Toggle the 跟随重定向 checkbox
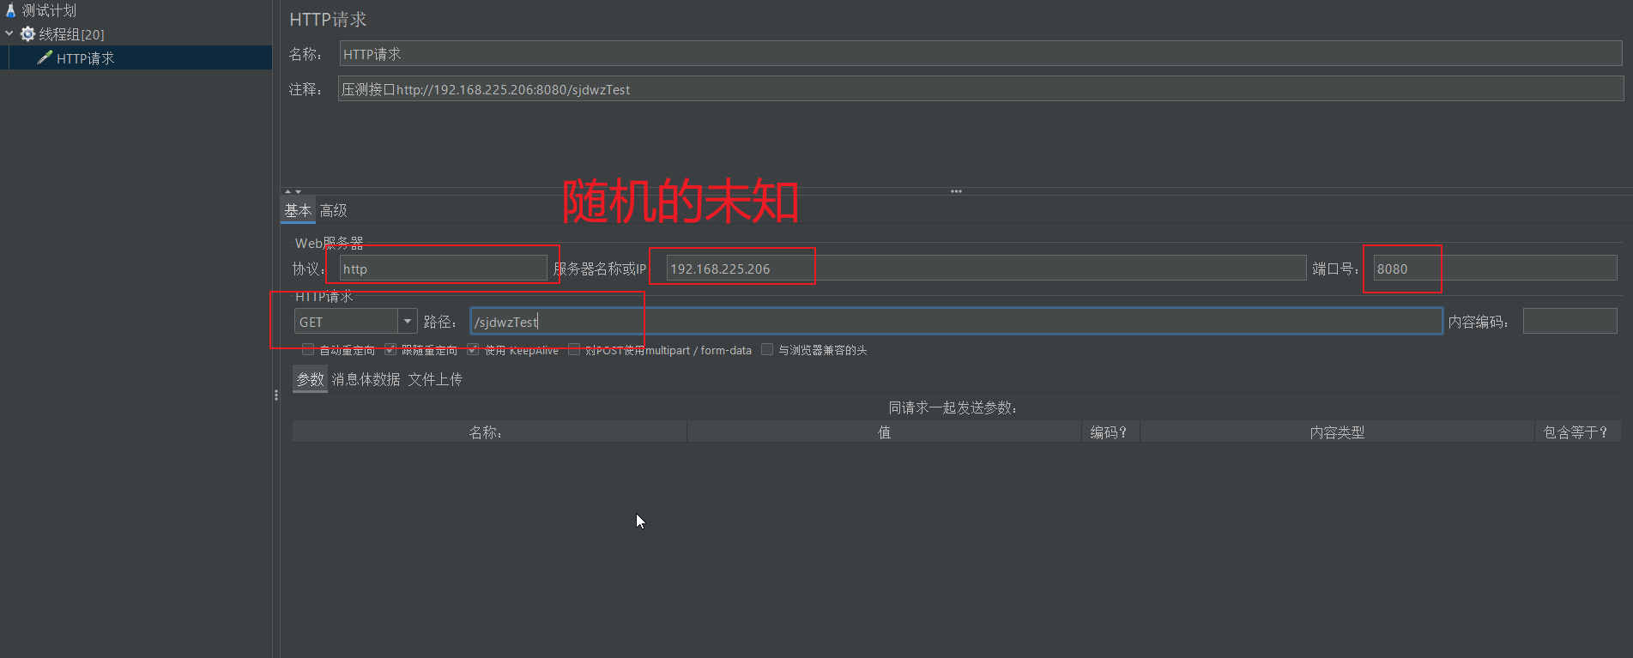The width and height of the screenshot is (1633, 658). [390, 349]
